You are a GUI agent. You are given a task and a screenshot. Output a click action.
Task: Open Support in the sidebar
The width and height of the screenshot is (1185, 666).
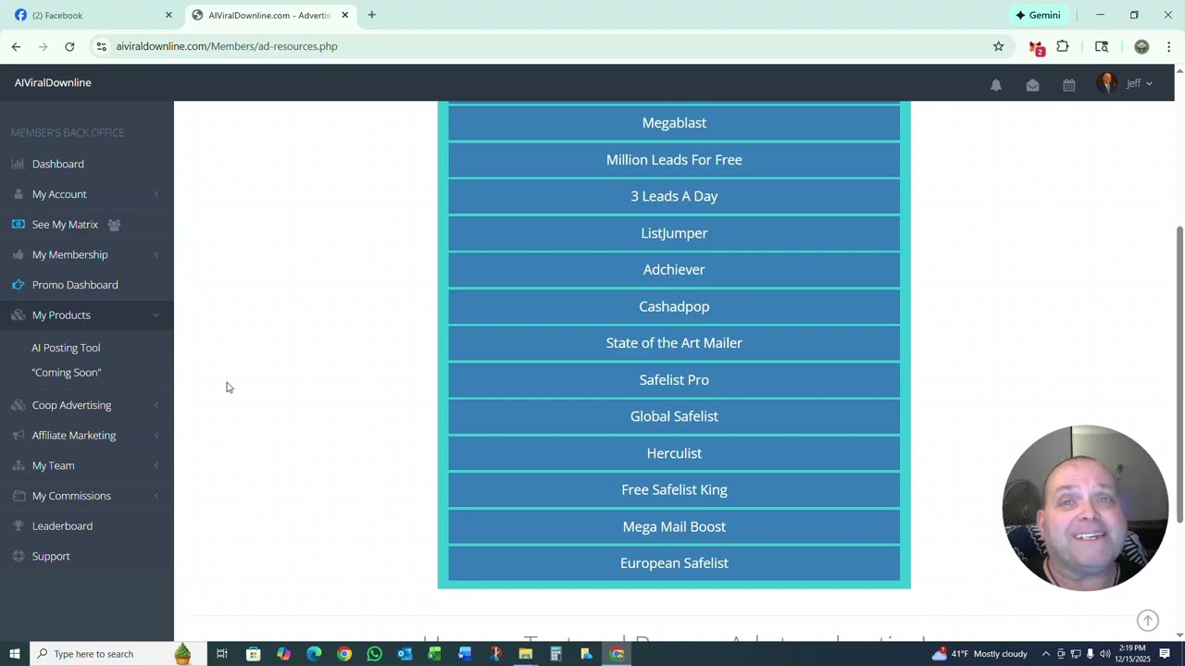click(51, 556)
